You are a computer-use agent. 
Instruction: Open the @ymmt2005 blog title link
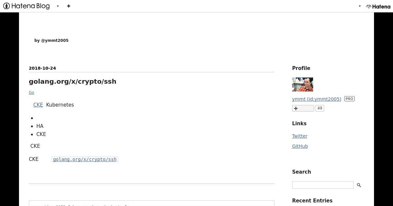pyautogui.click(x=51, y=41)
